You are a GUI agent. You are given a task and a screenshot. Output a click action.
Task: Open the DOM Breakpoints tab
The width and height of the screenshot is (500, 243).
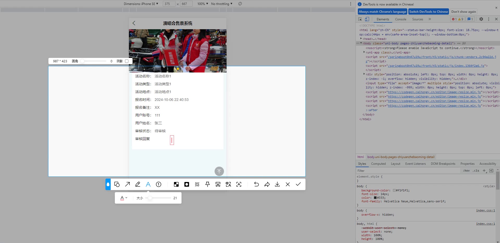[443, 164]
